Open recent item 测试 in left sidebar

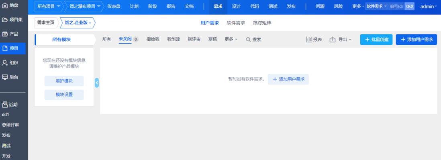pyautogui.click(x=6, y=146)
